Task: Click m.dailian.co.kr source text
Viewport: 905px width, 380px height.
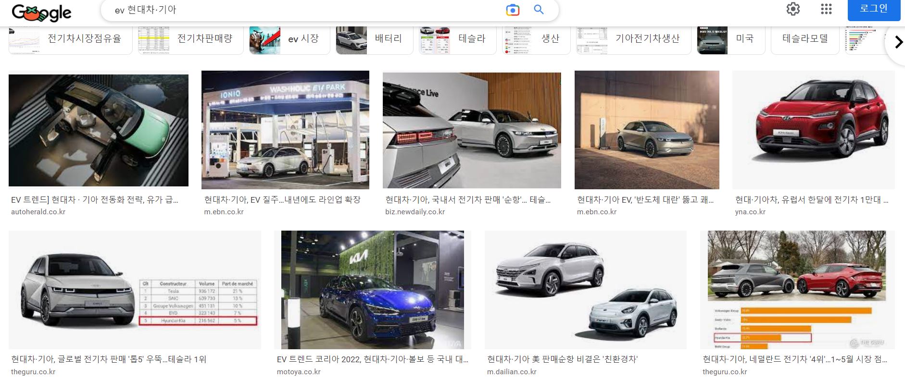Action: pyautogui.click(x=512, y=372)
